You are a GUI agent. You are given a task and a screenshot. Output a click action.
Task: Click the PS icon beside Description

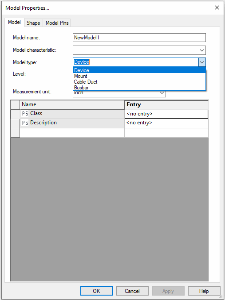tap(25, 123)
